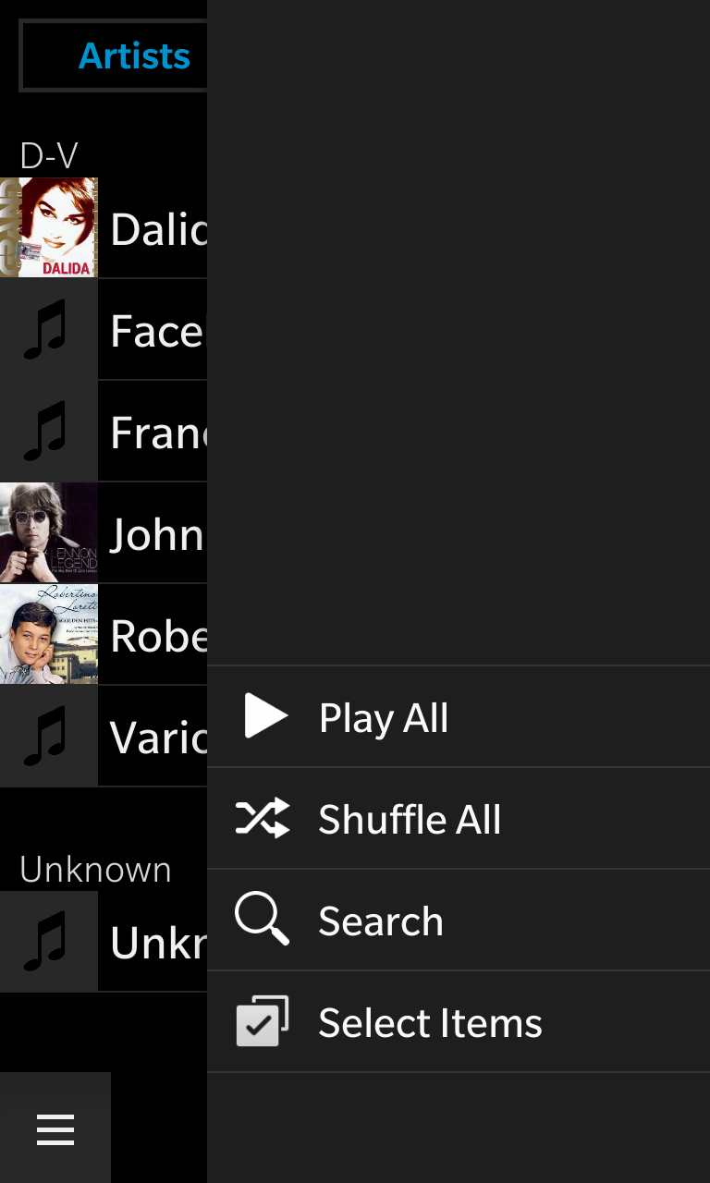Image resolution: width=710 pixels, height=1183 pixels.
Task: Tap the Select Items checkbox icon
Action: pyautogui.click(x=263, y=1022)
